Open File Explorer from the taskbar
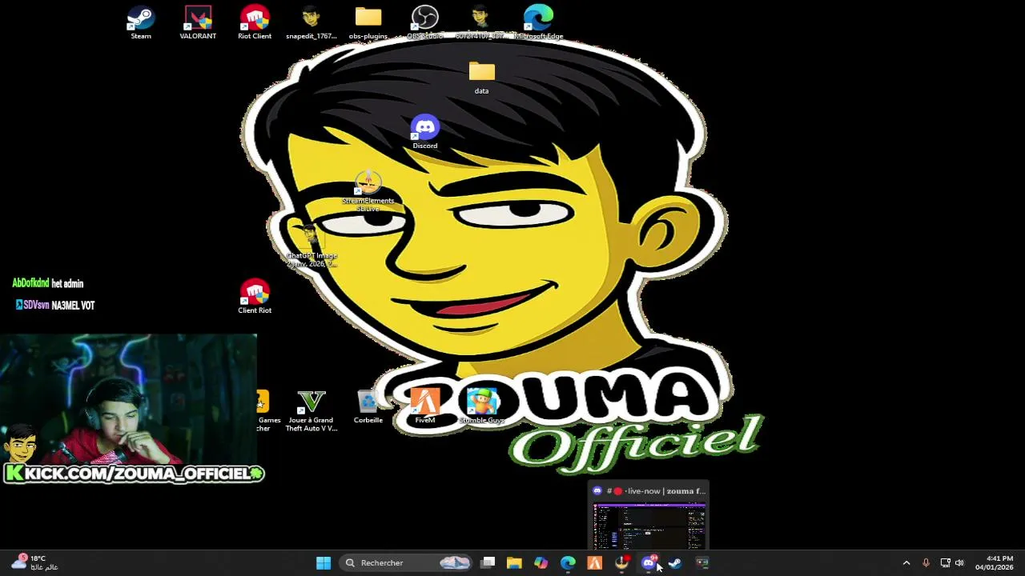 [514, 563]
